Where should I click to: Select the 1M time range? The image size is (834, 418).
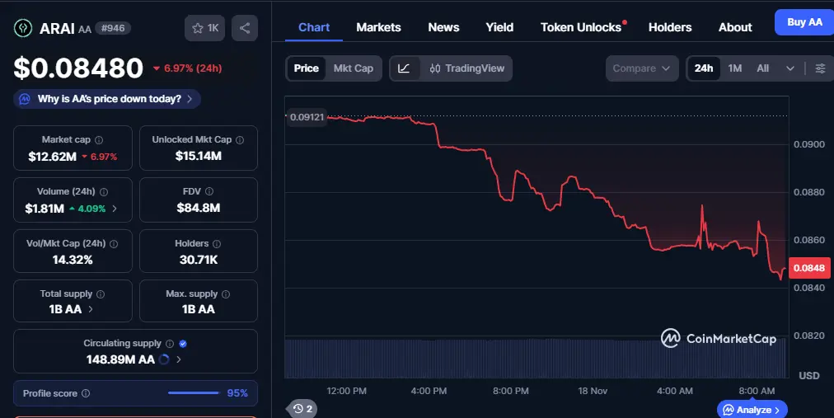click(x=735, y=68)
